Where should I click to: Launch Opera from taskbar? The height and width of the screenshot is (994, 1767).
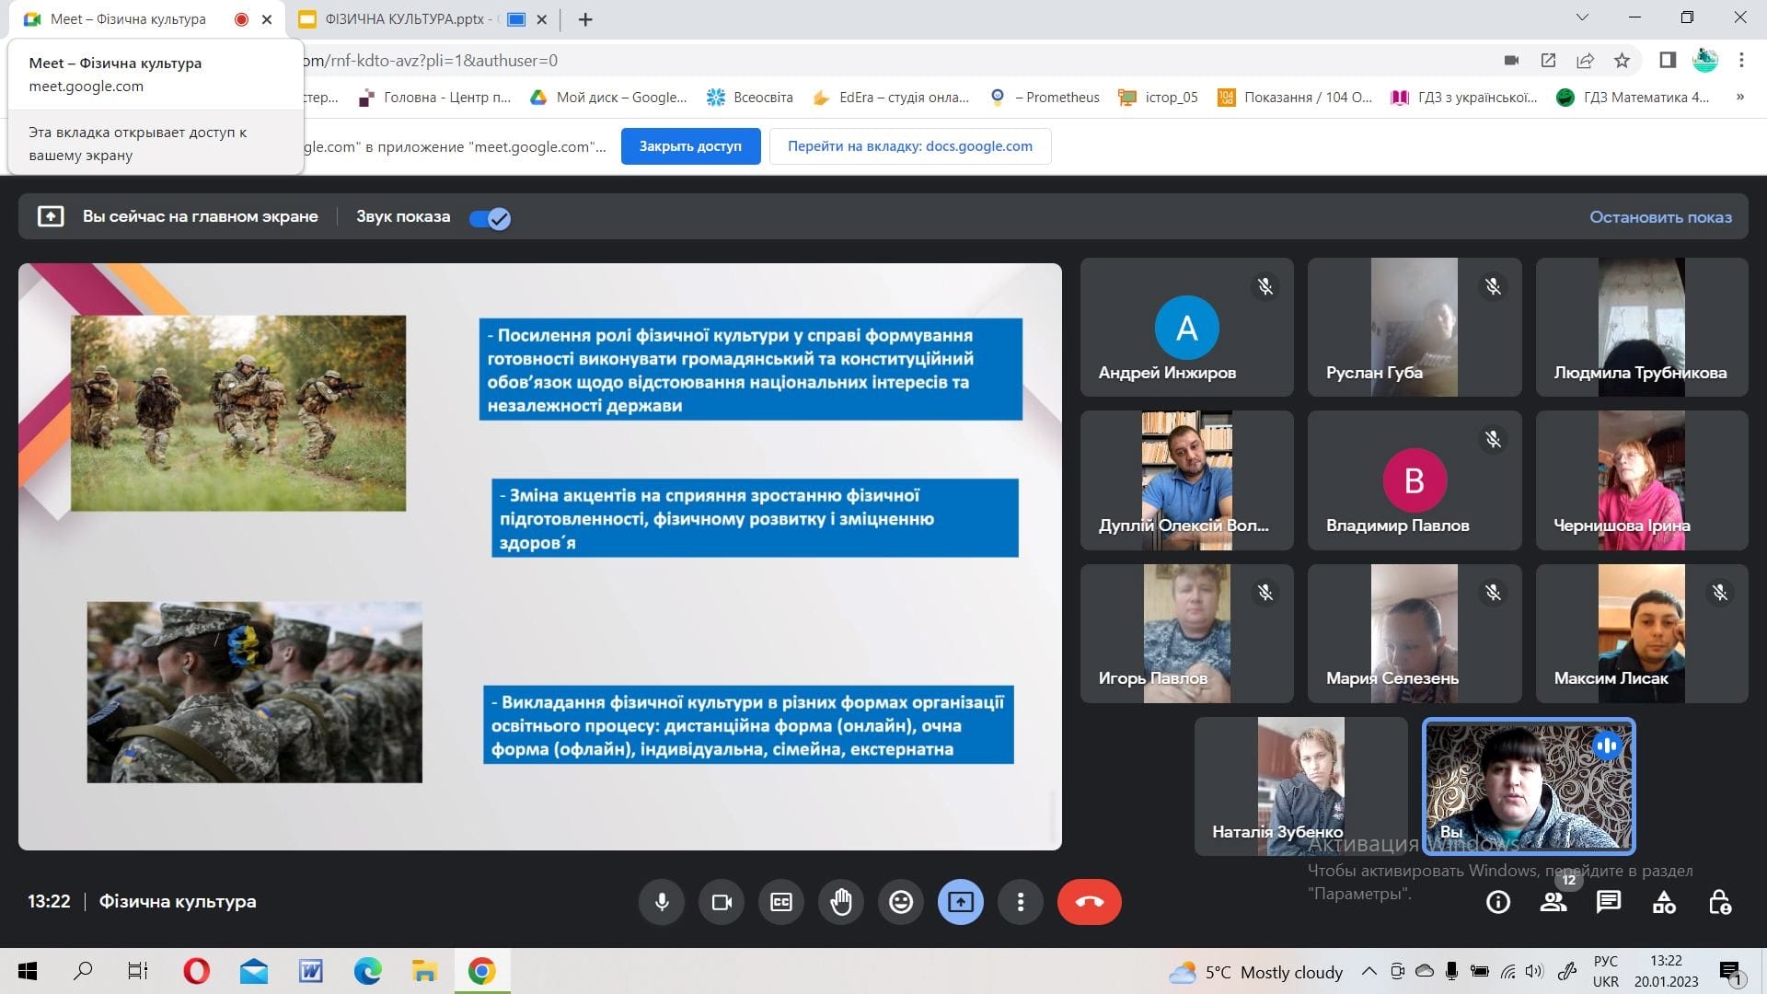pyautogui.click(x=196, y=971)
